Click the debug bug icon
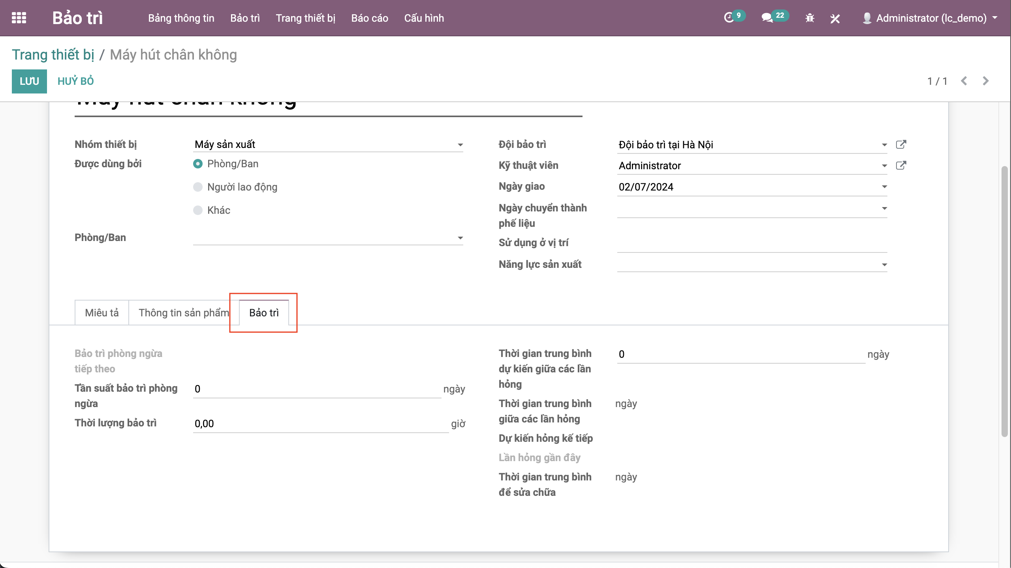This screenshot has height=568, width=1011. tap(810, 18)
